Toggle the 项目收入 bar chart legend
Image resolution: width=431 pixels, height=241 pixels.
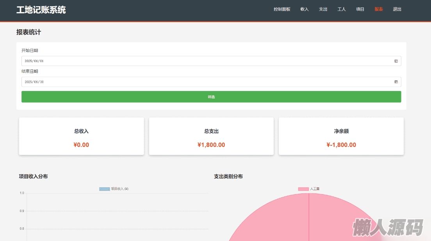(119, 189)
